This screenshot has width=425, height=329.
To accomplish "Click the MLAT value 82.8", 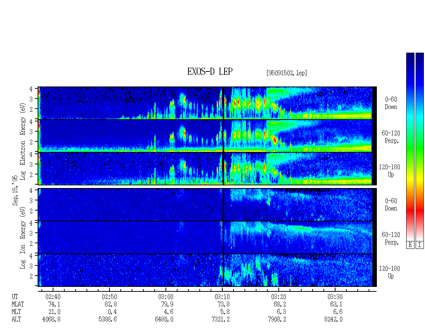I will click(x=111, y=304).
